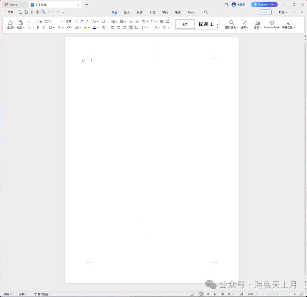307x297 pixels.
Task: Click the zoom slider in status bar
Action: (x=279, y=294)
